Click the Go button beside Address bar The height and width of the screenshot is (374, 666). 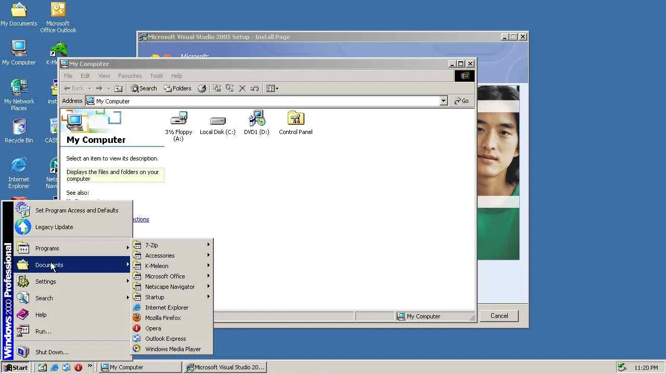(x=462, y=101)
